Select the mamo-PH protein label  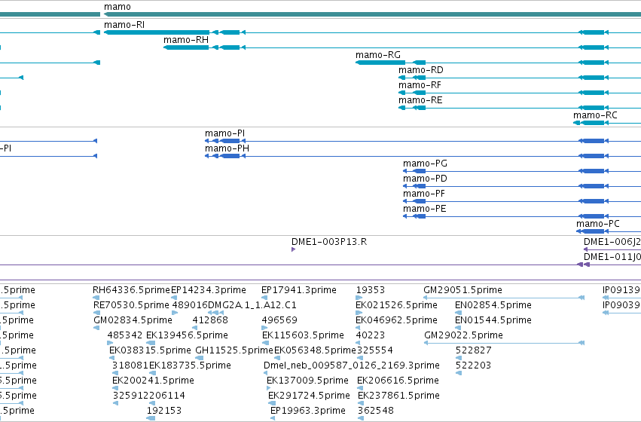227,149
